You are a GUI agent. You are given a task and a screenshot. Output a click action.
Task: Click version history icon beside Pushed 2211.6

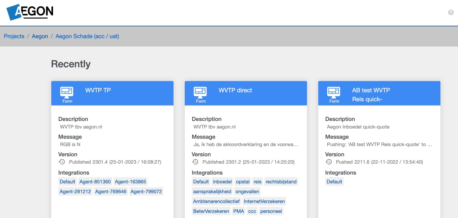[329, 162]
